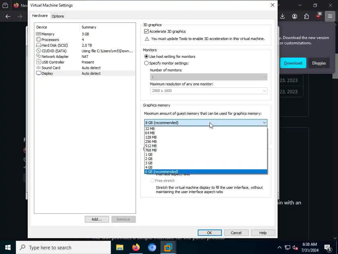Go back in Firefox browser
338x254 pixels.
[x=8, y=17]
